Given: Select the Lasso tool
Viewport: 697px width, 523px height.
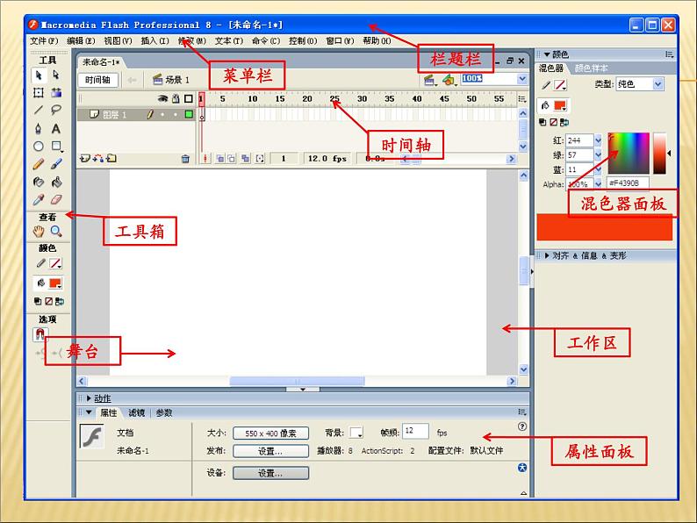Looking at the screenshot, I should (56, 110).
